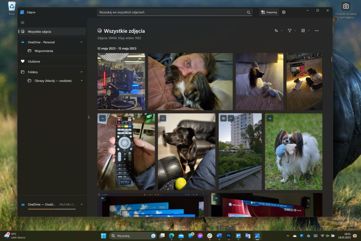Click 'Zdjęcia: 59450, Klipy wideo: 1952' count text
This screenshot has width=361, height=241.
(x=119, y=38)
